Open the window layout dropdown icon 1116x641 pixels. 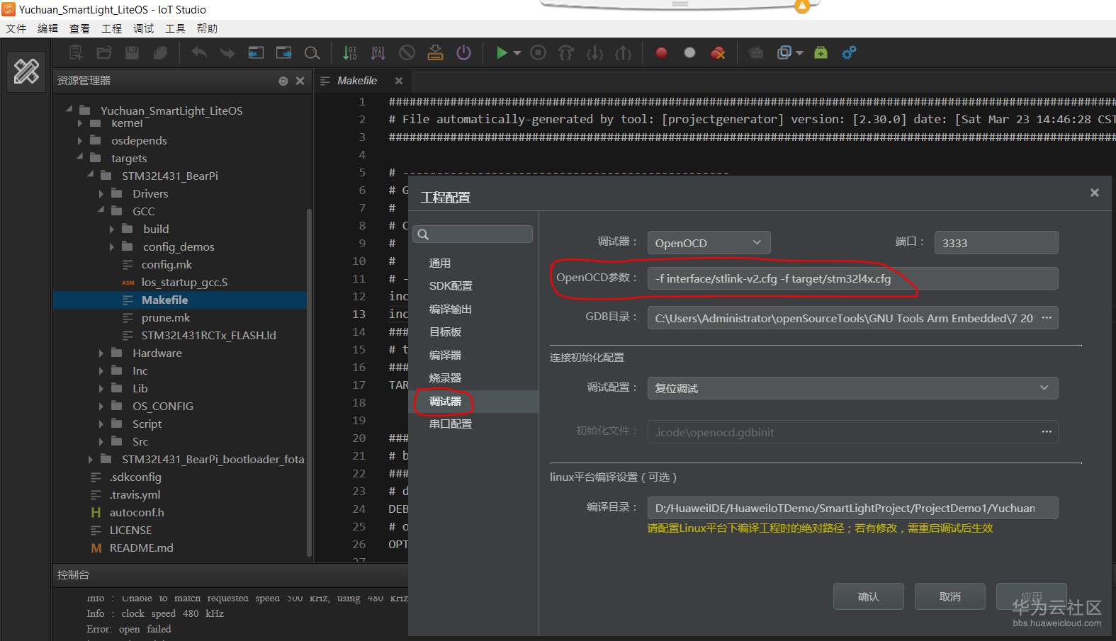(x=789, y=52)
